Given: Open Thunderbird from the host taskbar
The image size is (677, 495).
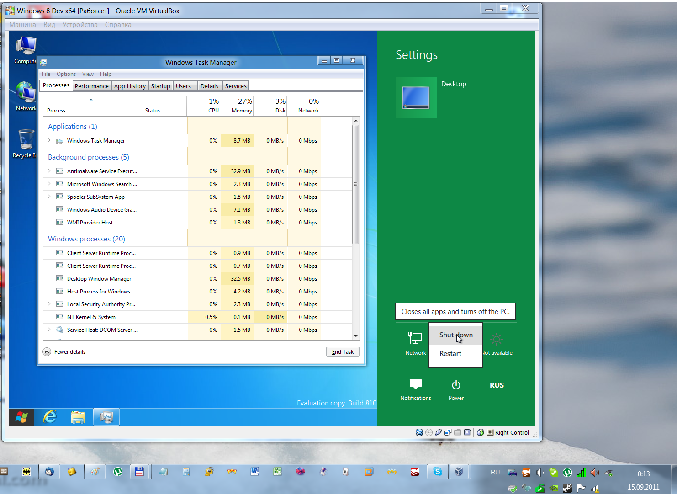Looking at the screenshot, I should coord(49,472).
